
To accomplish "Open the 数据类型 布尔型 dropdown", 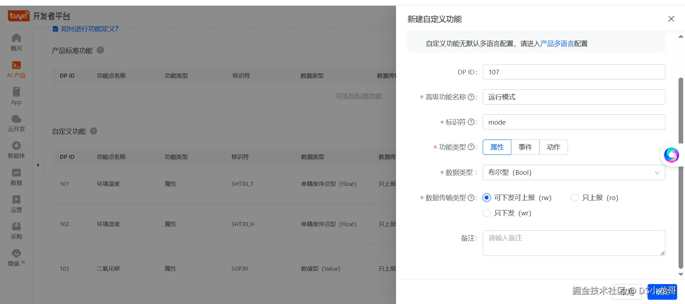I will pos(574,172).
